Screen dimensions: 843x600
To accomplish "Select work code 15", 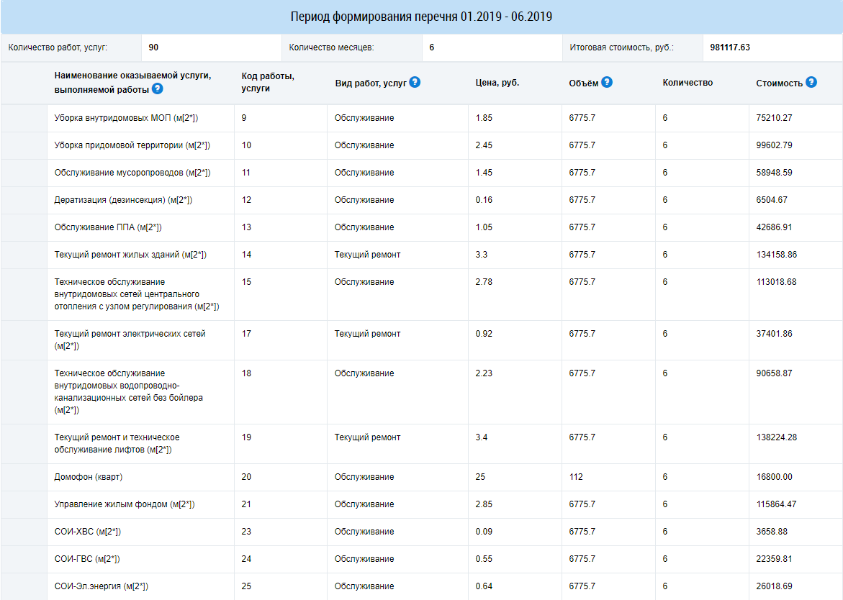I will [246, 282].
